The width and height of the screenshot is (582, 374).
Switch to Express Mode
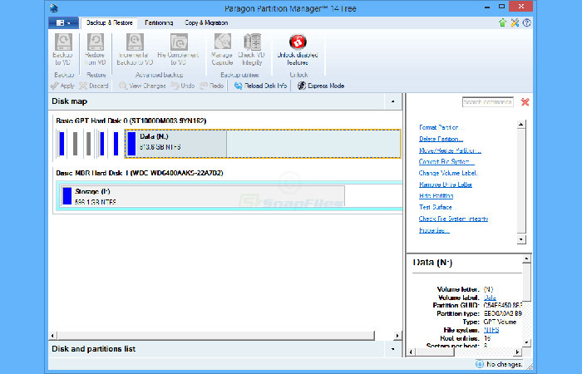click(321, 86)
